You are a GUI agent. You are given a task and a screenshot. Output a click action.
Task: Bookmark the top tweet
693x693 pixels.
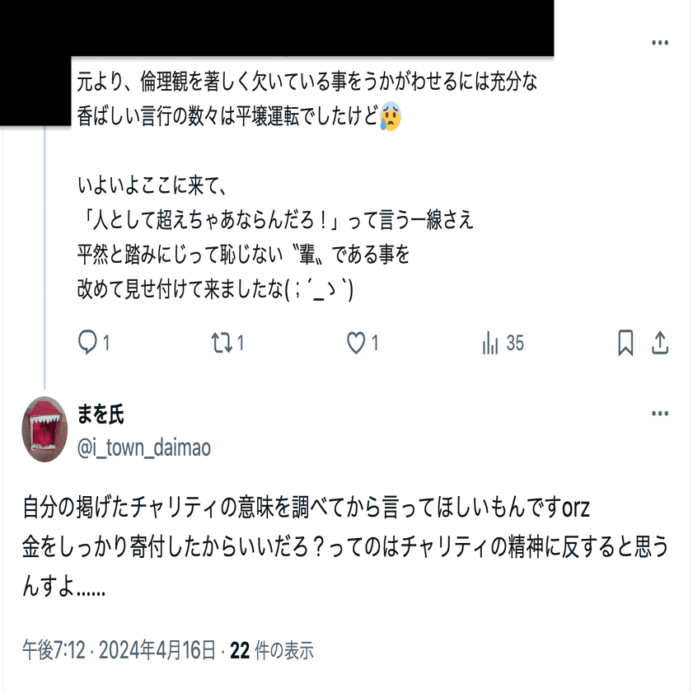click(x=625, y=343)
